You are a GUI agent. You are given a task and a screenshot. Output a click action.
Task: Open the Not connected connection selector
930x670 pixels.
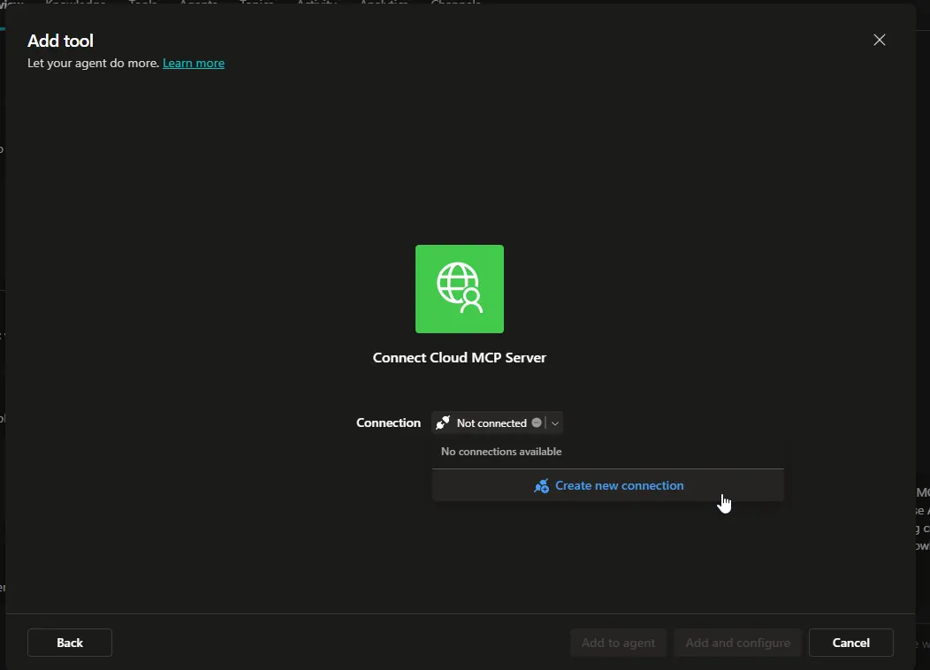(x=492, y=423)
